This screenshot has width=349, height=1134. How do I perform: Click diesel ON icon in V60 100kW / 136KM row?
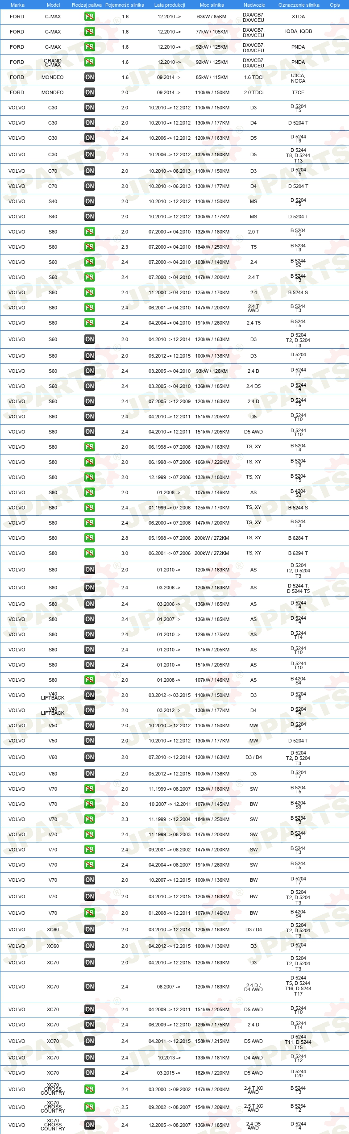click(x=90, y=774)
